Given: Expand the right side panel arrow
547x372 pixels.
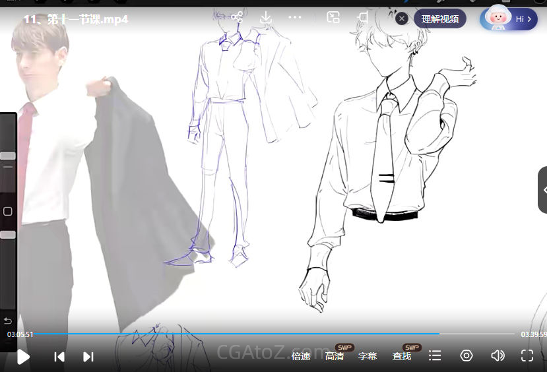Looking at the screenshot, I should tap(543, 190).
